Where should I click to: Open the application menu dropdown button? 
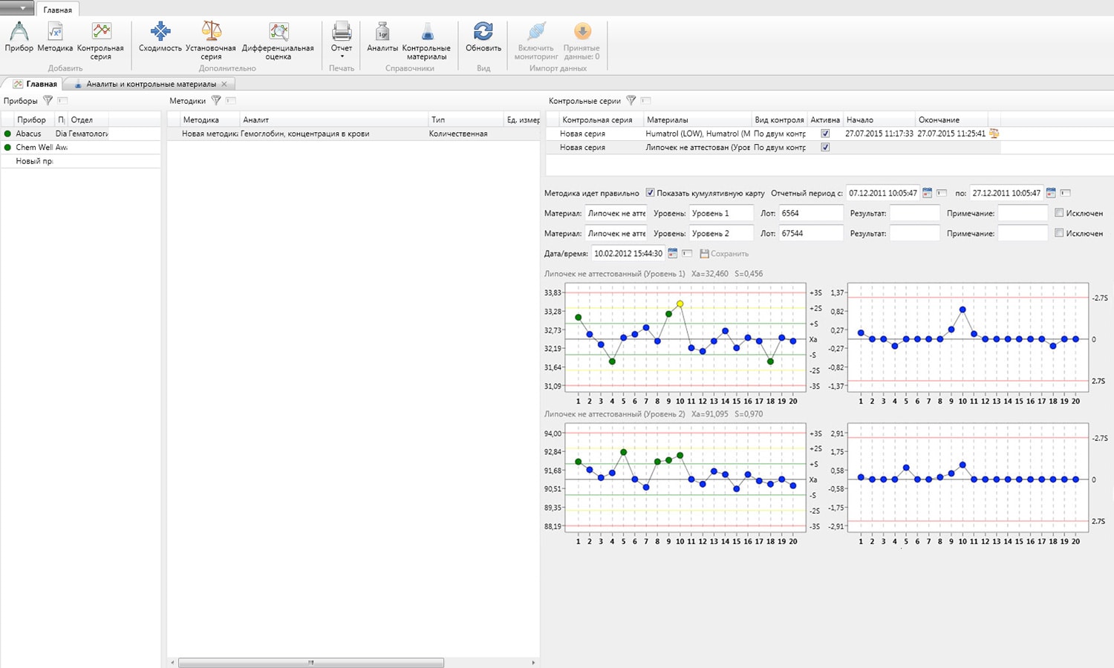point(17,8)
